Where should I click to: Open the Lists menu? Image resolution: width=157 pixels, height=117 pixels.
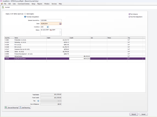click(x=14, y=4)
